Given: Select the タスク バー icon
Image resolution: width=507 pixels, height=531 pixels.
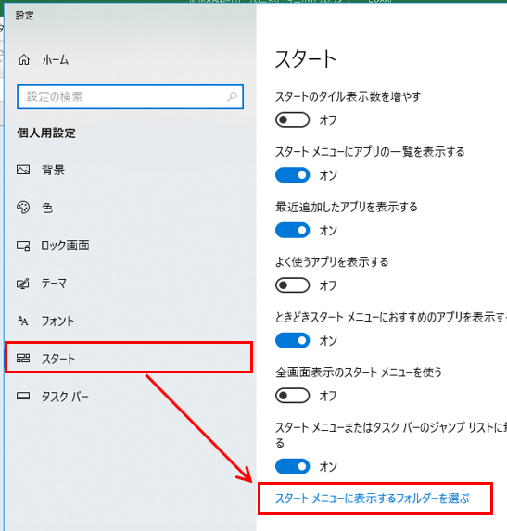Looking at the screenshot, I should [23, 396].
